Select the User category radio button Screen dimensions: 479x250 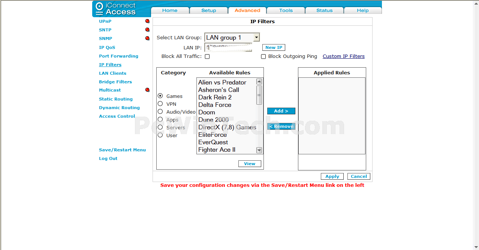tap(160, 135)
